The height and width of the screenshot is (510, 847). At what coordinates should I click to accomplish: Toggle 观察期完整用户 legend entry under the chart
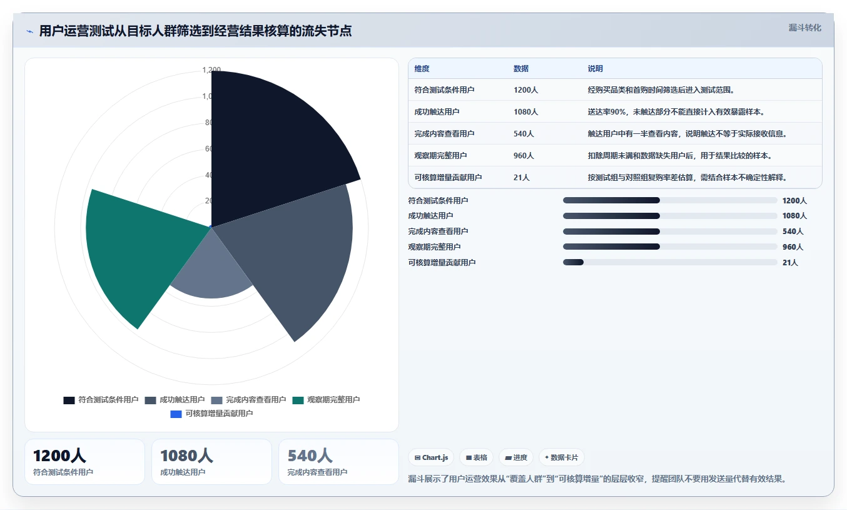[326, 400]
